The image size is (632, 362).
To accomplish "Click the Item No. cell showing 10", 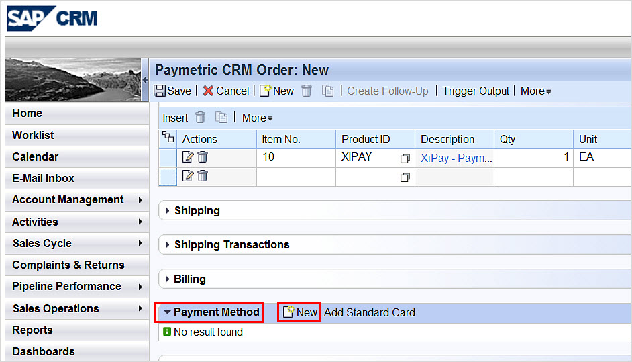I will click(296, 157).
